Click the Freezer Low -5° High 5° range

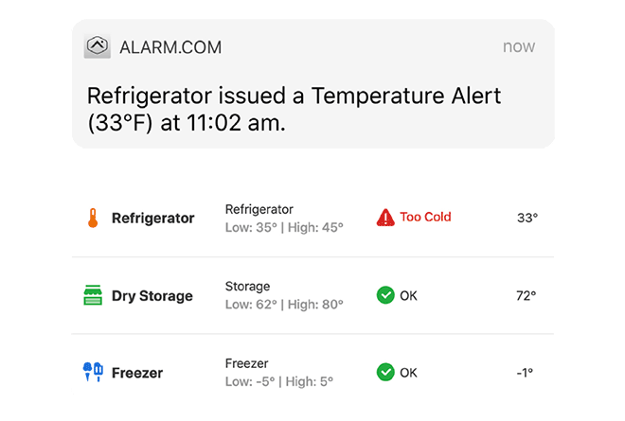[280, 382]
